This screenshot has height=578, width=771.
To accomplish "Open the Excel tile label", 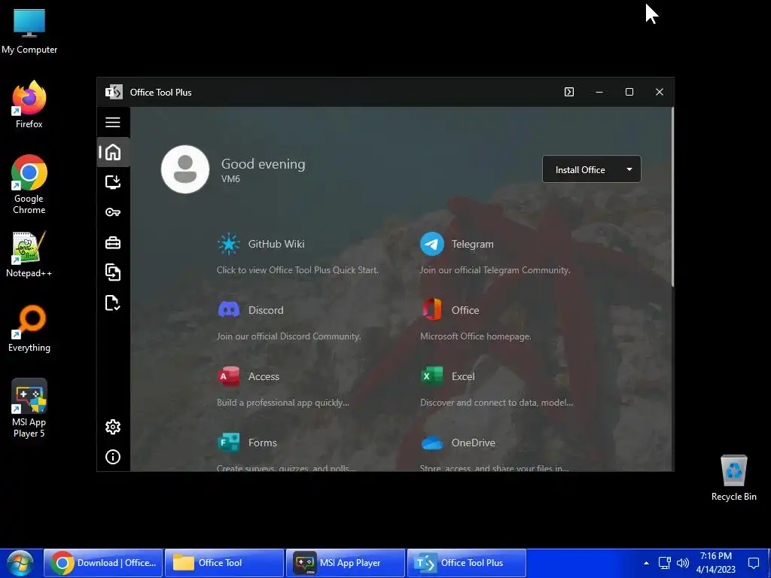I will [463, 376].
